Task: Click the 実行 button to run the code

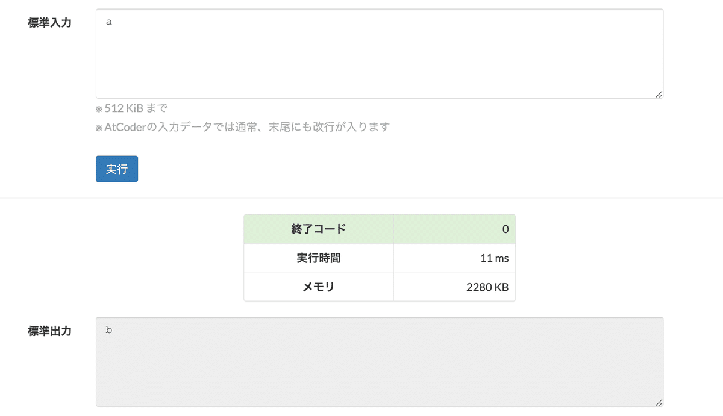Action: coord(116,169)
